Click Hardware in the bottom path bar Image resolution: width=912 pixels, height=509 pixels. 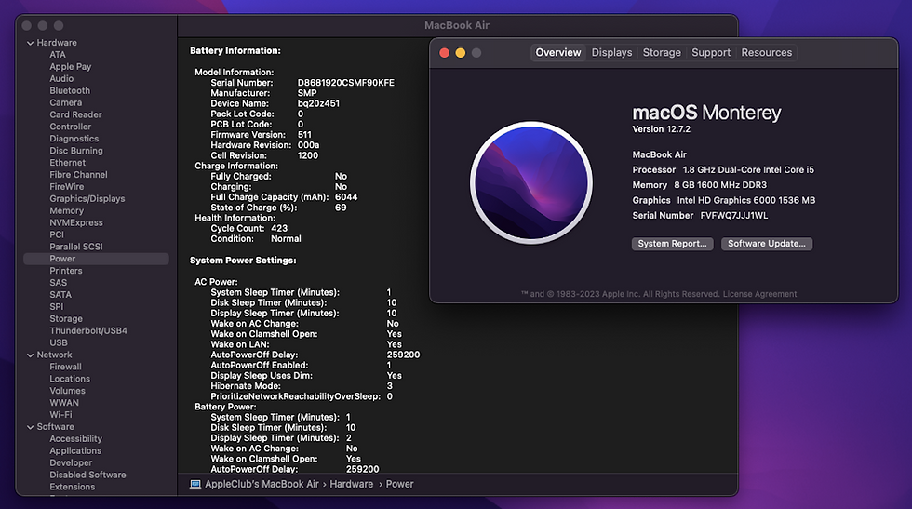352,484
